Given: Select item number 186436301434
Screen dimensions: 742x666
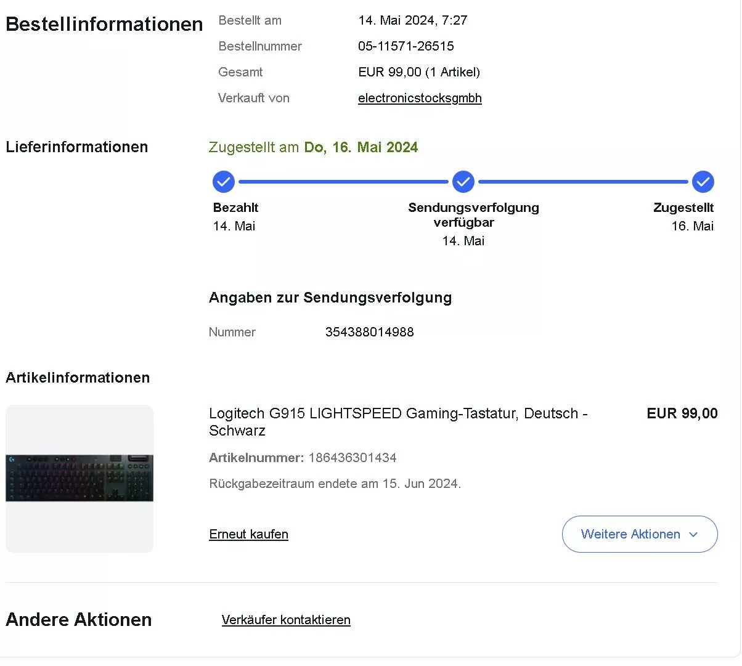Looking at the screenshot, I should pyautogui.click(x=353, y=458).
